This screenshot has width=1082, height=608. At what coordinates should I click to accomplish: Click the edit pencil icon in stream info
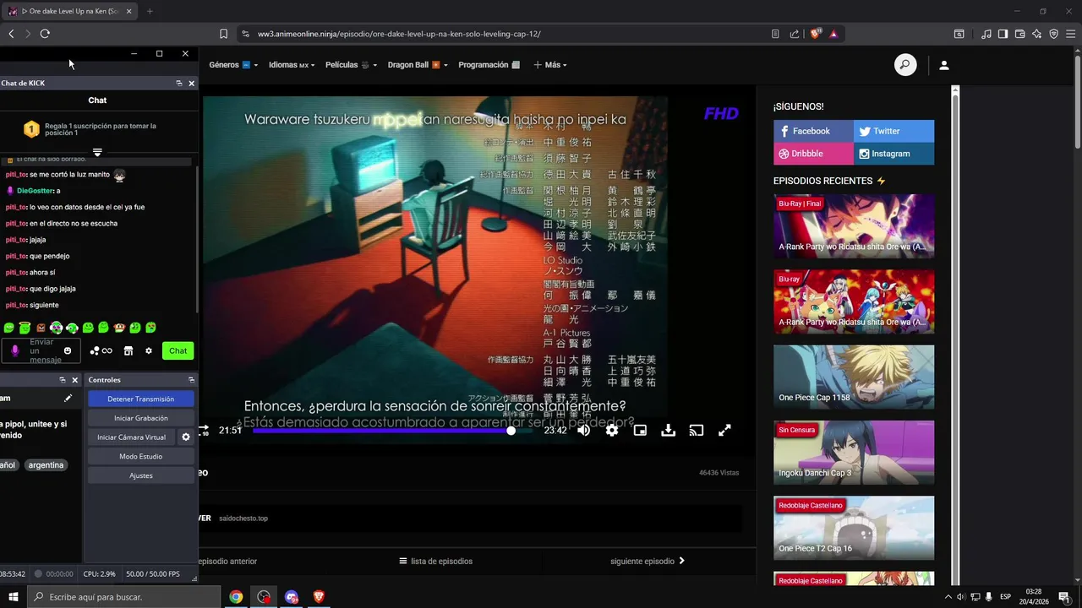point(68,399)
